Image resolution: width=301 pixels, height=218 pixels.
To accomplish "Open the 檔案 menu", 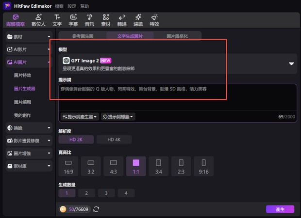I will pyautogui.click(x=59, y=6).
